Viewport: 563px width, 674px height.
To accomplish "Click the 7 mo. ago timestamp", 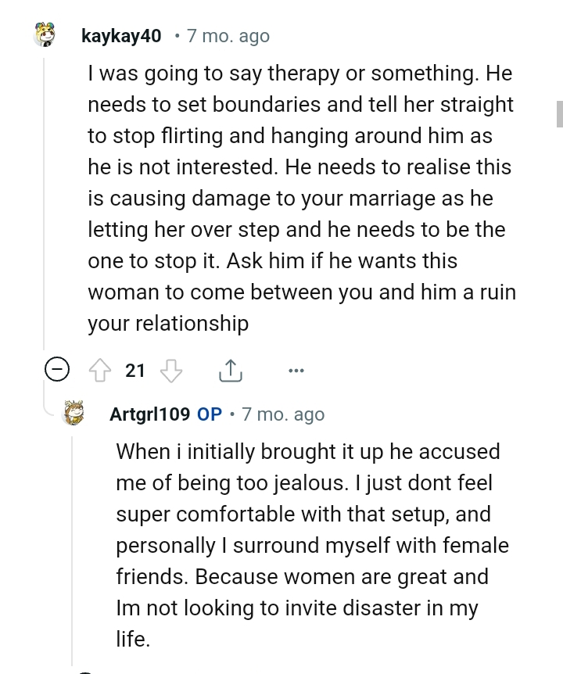I will (x=227, y=35).
